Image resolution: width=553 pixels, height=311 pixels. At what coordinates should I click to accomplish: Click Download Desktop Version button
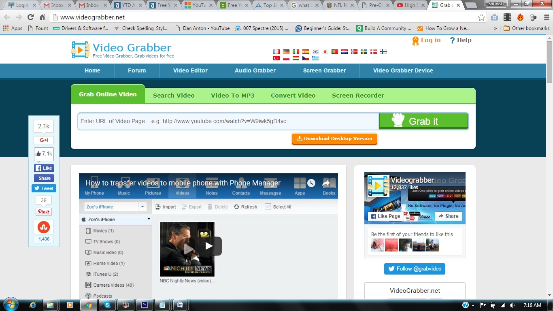point(334,138)
